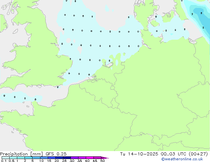
Task: Click the "40" legend scale label
Action: [87, 161]
